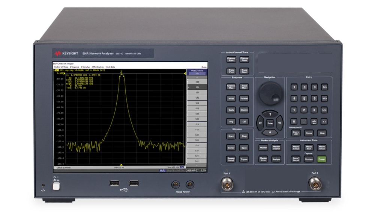The height and width of the screenshot is (212, 377).
Task: Tap the +/- backspace key
Action: 314,121
